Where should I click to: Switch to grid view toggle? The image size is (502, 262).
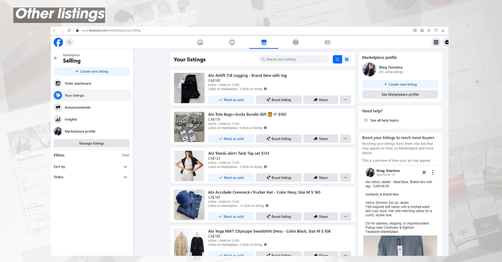(x=347, y=59)
